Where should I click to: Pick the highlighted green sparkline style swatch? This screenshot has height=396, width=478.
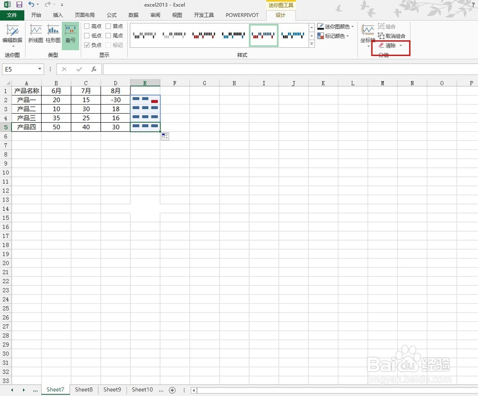[x=263, y=36]
